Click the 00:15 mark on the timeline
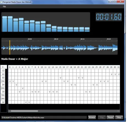This screenshot has width=127, height=122. [83, 39]
